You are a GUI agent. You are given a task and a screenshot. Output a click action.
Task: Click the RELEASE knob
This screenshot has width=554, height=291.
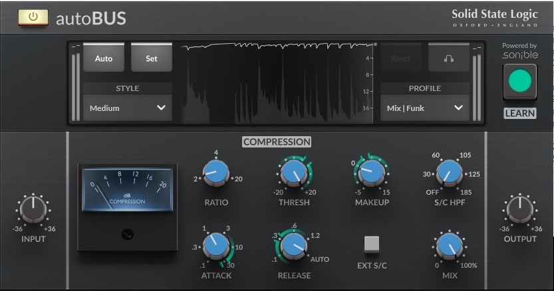(293, 246)
